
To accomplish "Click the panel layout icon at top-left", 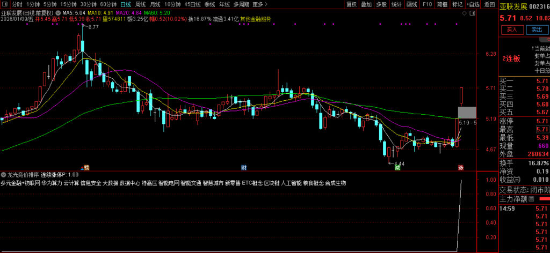I will [x=5, y=4].
